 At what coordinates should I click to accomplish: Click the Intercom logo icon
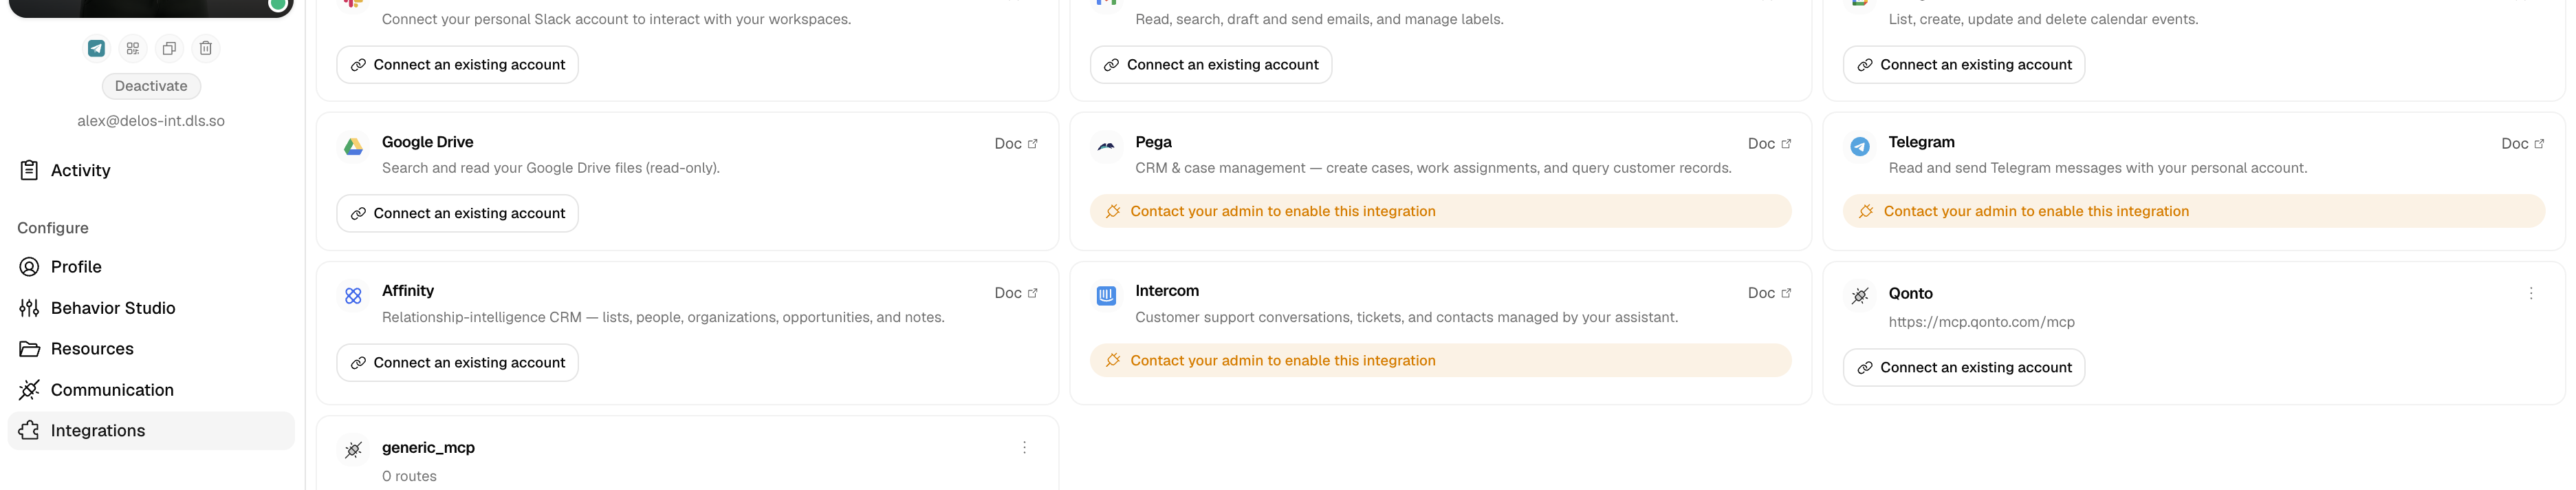[x=1106, y=296]
